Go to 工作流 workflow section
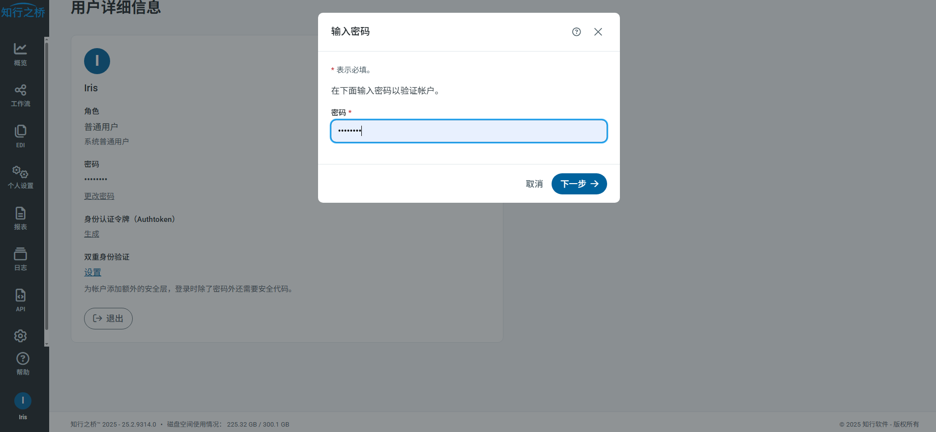The image size is (936, 432). click(20, 95)
